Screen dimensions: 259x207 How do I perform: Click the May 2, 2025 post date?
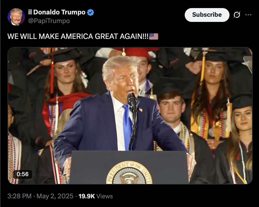[x=55, y=196]
